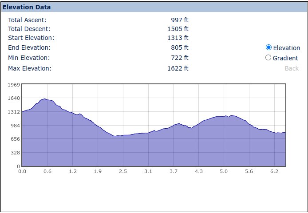
Task: Click the greyed-out Back link
Action: (292, 68)
